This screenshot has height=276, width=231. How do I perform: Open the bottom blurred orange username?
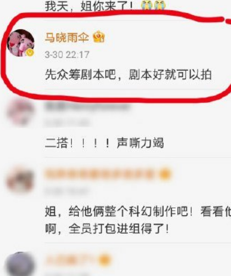[70, 260]
